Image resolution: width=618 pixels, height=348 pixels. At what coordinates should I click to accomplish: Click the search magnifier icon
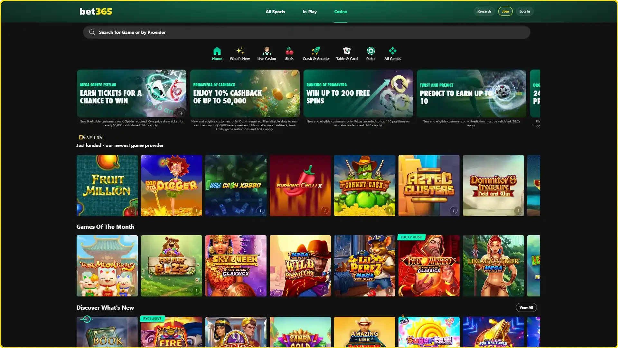92,32
